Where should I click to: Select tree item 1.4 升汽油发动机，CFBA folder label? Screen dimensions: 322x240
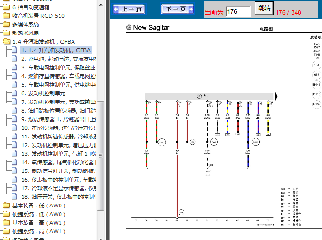[44, 42]
